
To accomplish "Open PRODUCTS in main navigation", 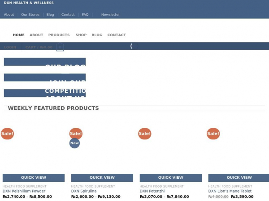I will click(59, 35).
